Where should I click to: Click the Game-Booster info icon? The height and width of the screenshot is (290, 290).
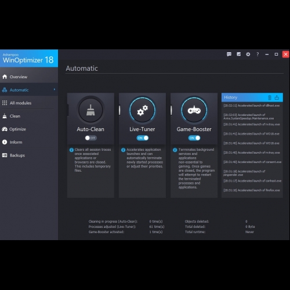pyautogui.click(x=175, y=150)
